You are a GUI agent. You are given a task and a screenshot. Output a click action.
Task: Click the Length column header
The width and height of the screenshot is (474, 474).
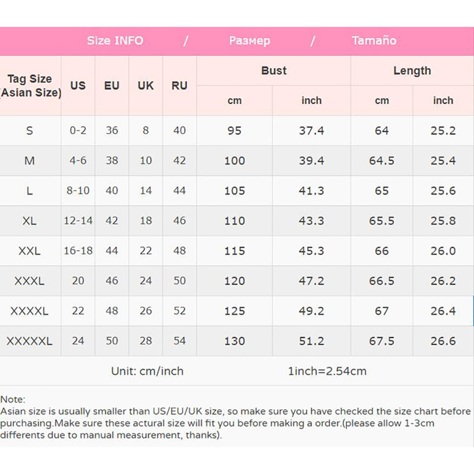pyautogui.click(x=412, y=71)
